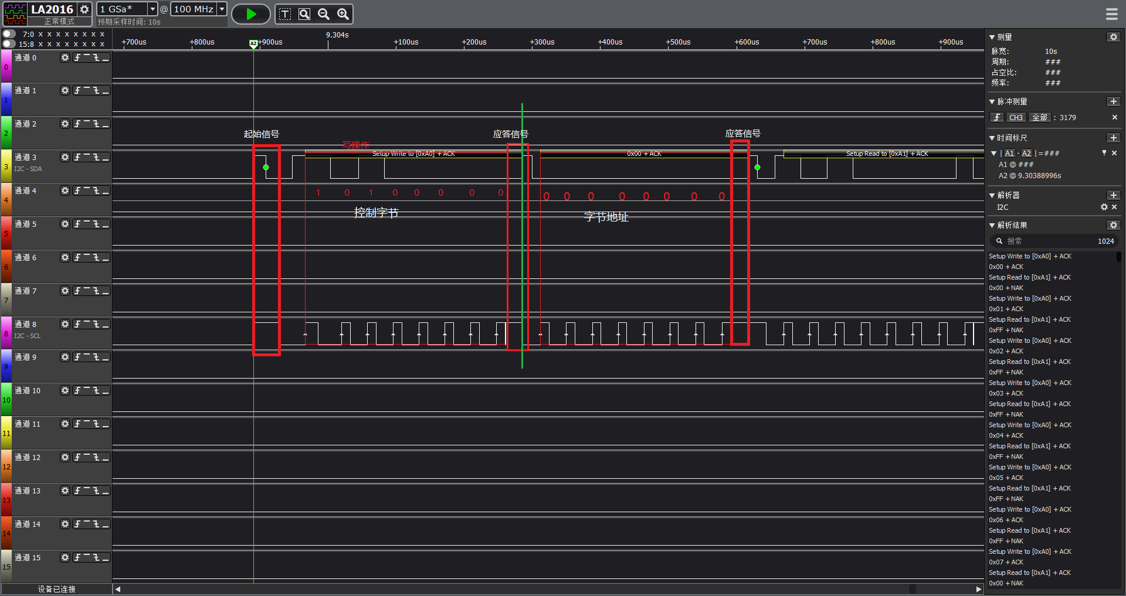Viewport: 1126px width, 596px height.
Task: Add a new 时间标尺 ruler
Action: pos(1113,138)
